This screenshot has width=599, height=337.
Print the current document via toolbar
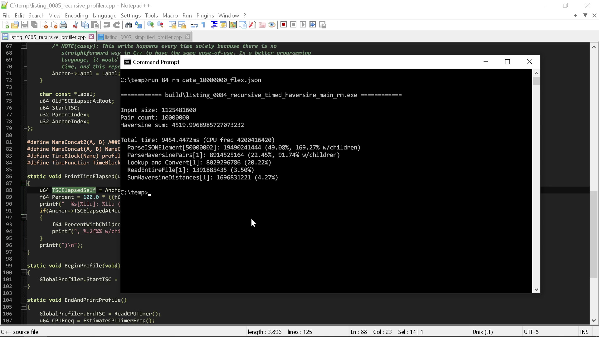point(63,24)
